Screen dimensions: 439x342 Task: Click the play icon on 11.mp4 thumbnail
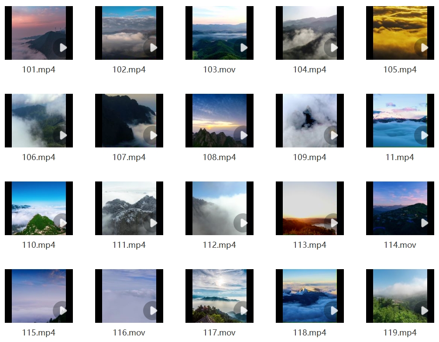[x=424, y=136]
